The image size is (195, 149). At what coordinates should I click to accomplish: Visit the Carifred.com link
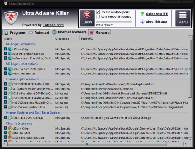click(x=53, y=25)
